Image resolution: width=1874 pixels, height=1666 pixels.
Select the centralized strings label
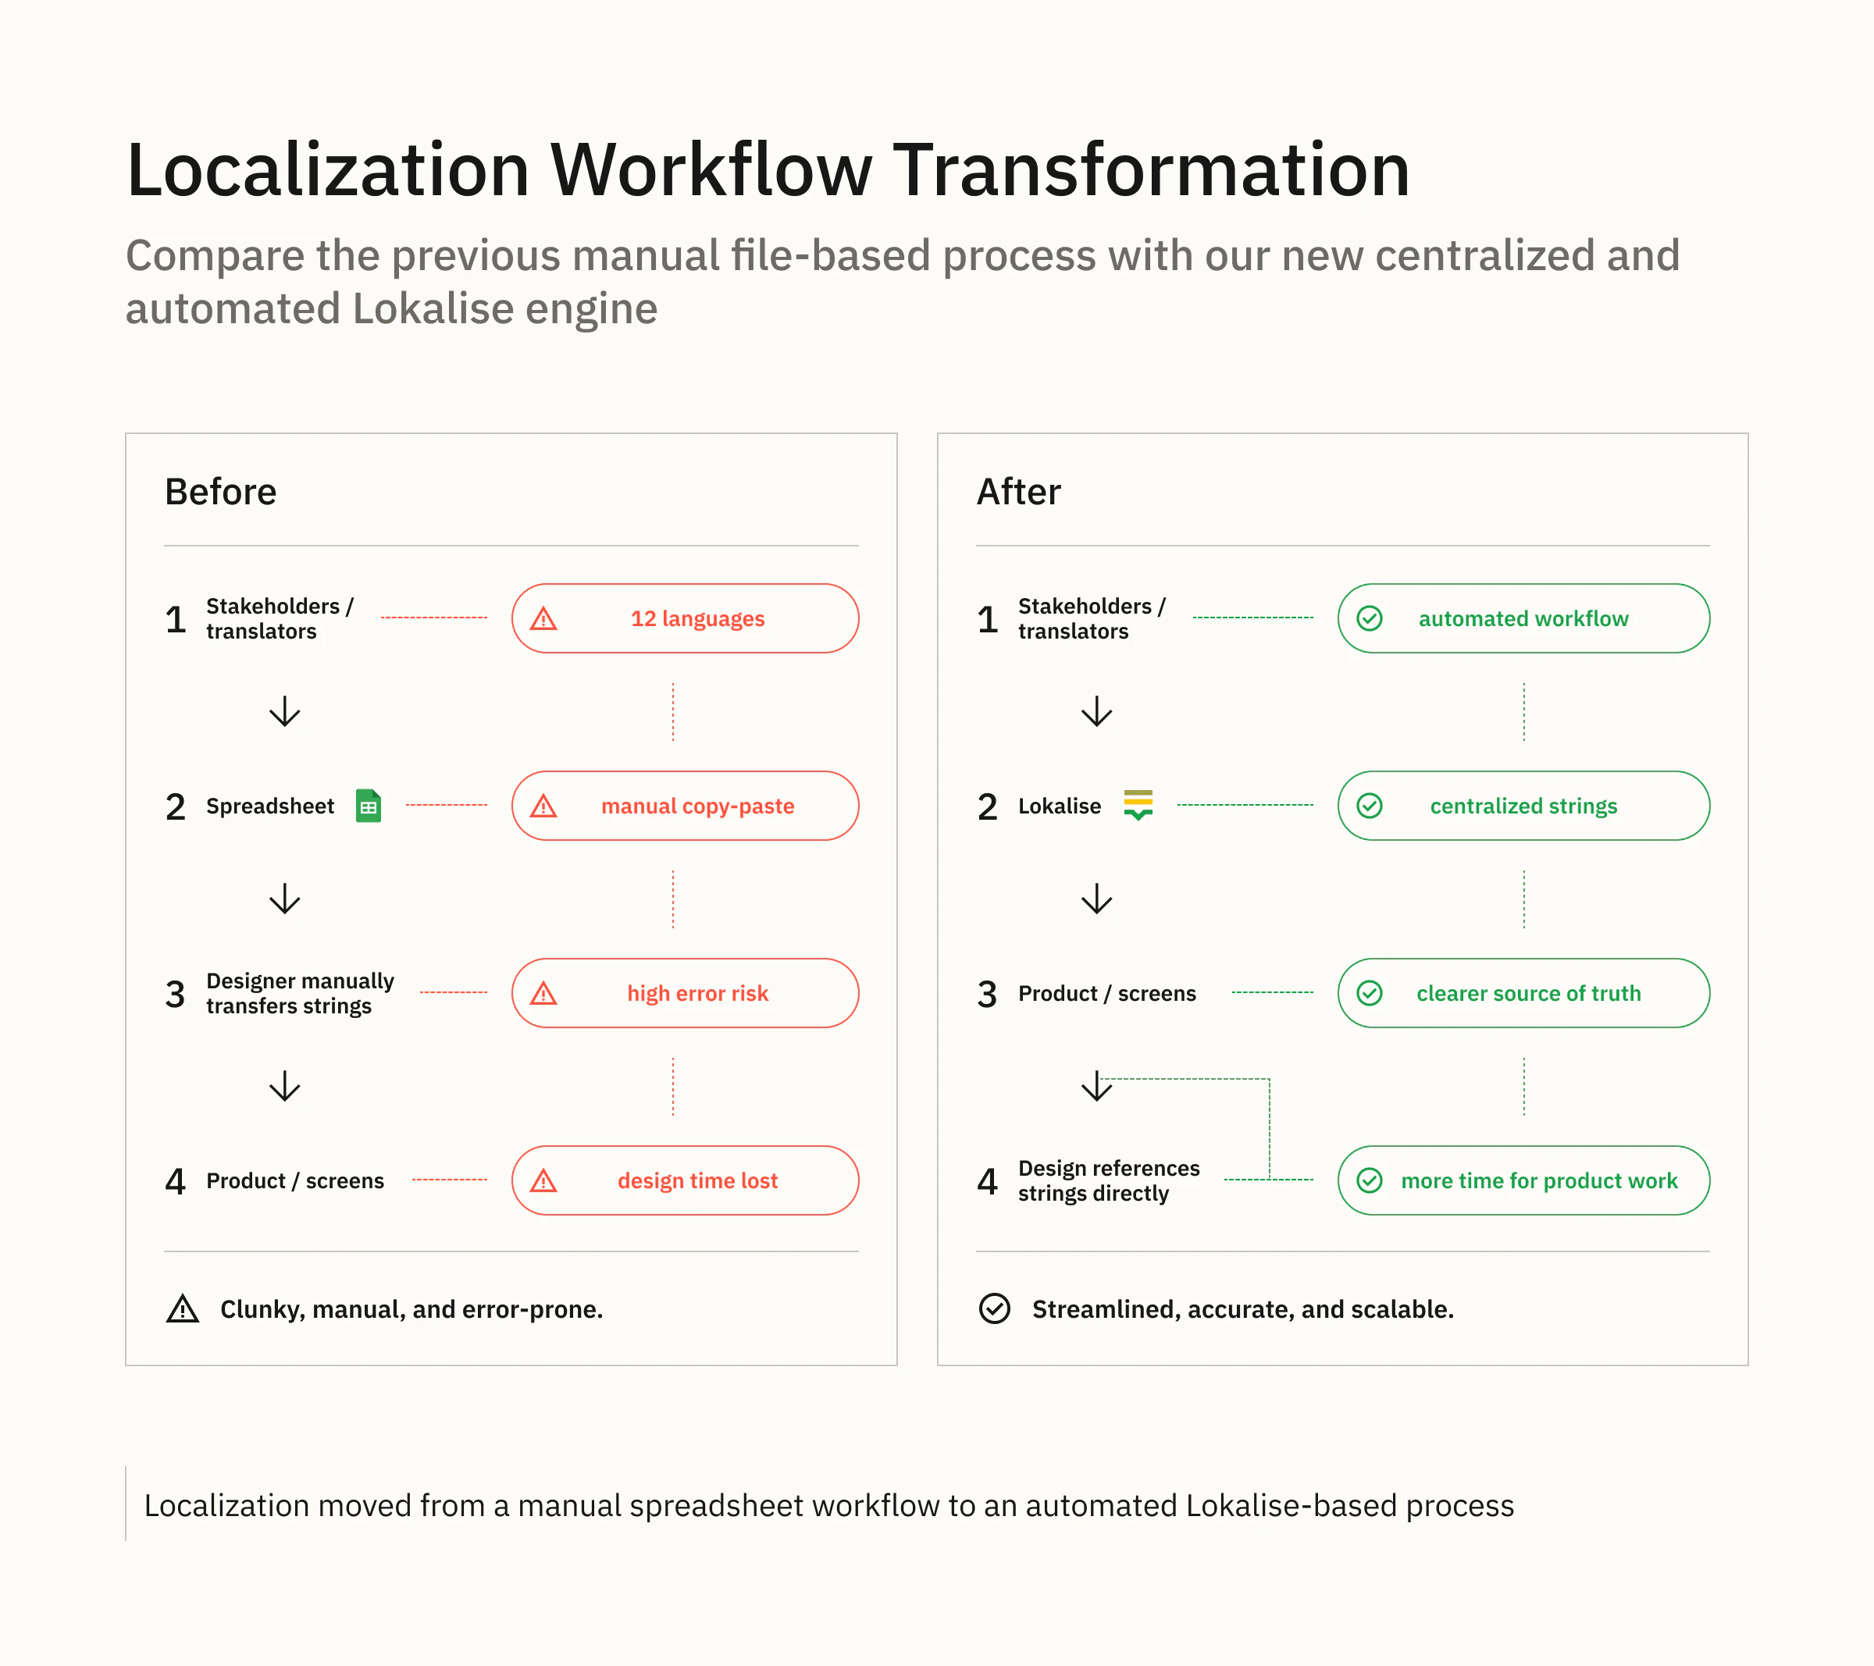(x=1523, y=806)
